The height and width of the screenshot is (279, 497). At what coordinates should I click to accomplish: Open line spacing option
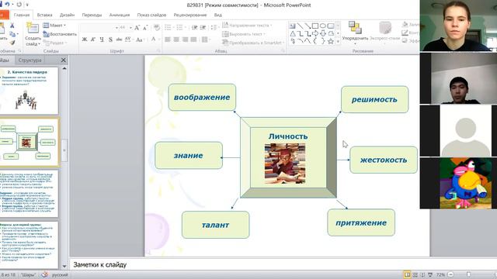pyautogui.click(x=214, y=28)
